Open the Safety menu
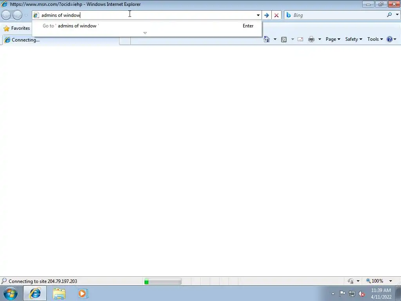The width and height of the screenshot is (401, 301). pyautogui.click(x=354, y=39)
